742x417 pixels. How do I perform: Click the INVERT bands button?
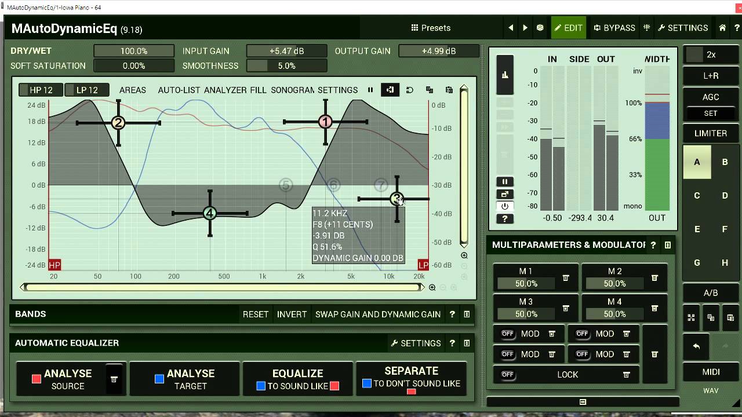coord(292,314)
